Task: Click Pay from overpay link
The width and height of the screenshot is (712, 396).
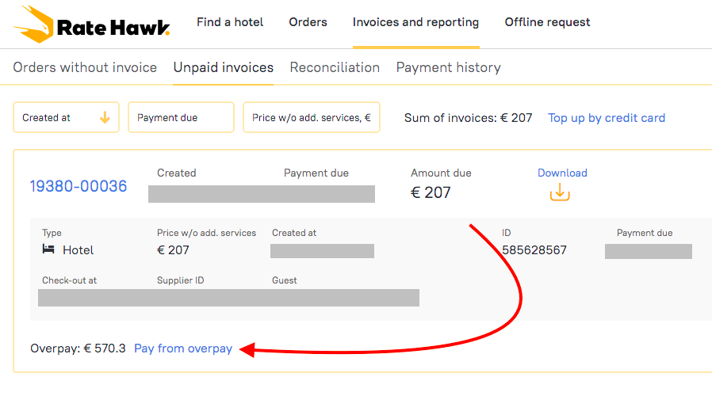Action: tap(183, 348)
